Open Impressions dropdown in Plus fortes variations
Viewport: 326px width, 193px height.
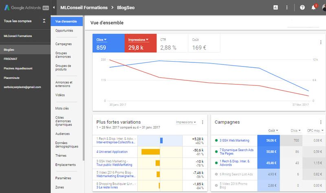(186, 122)
